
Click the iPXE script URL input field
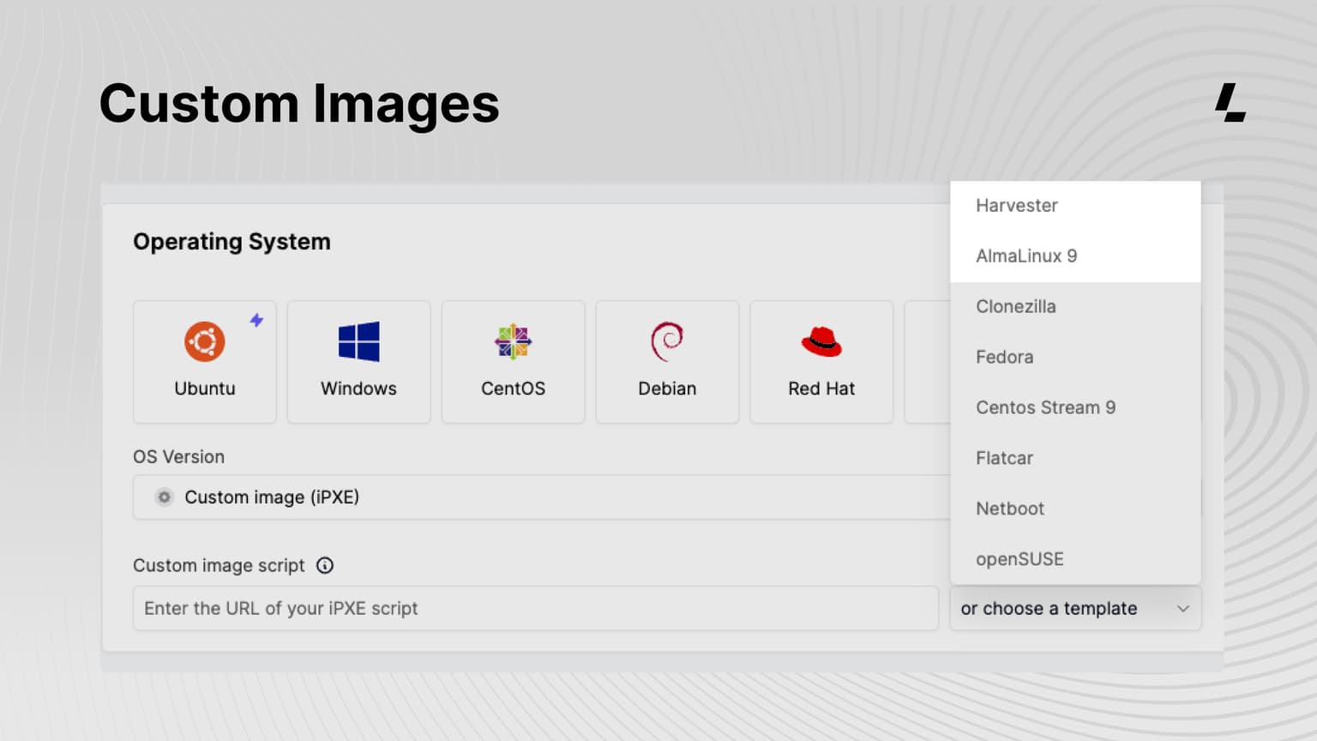(x=536, y=609)
